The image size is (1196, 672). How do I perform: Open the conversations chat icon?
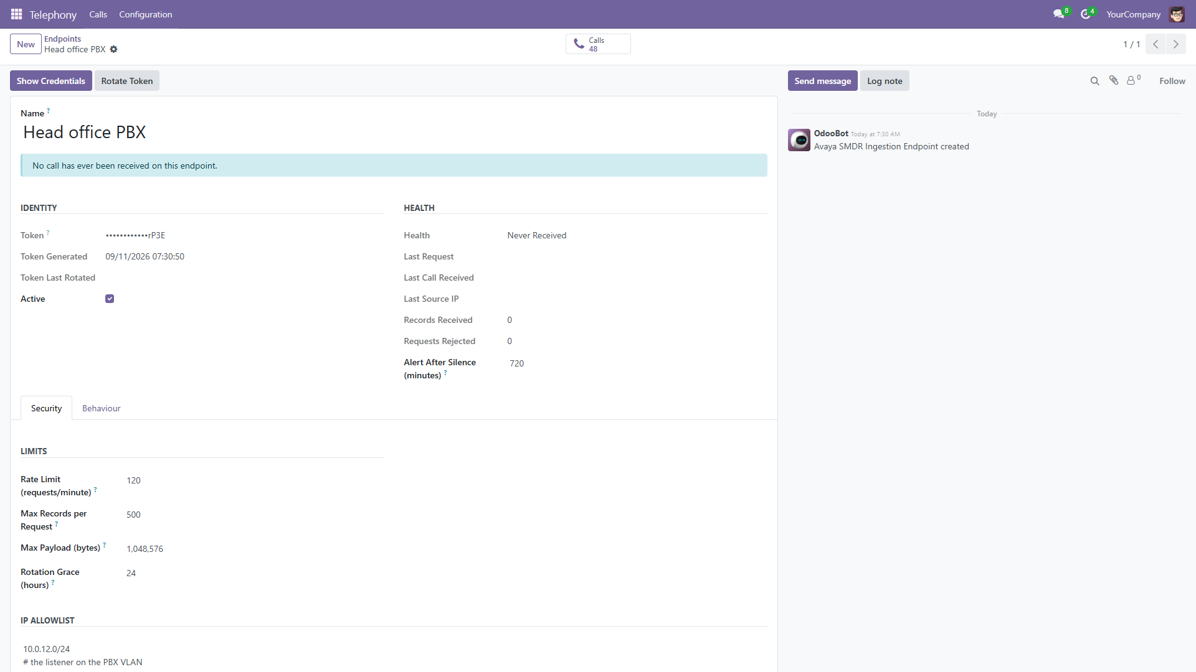[x=1058, y=14]
